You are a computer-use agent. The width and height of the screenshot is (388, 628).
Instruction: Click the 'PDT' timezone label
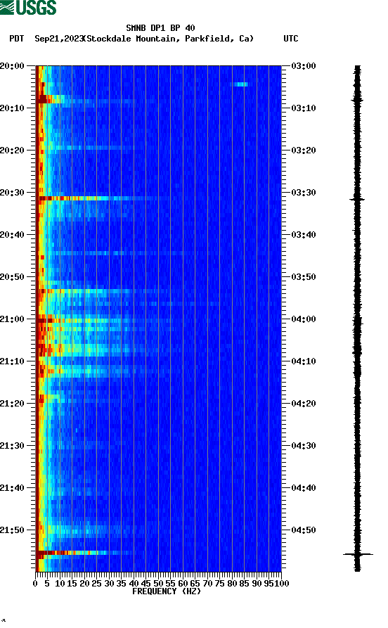[x=16, y=39]
